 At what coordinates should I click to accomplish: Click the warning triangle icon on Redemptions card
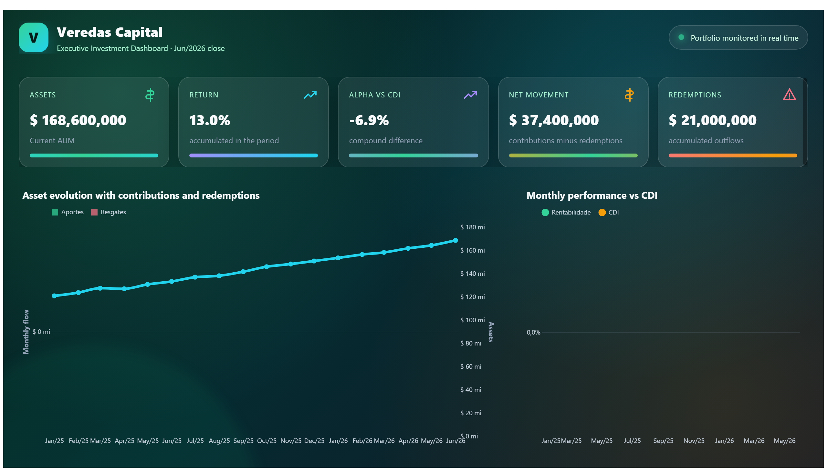[789, 95]
